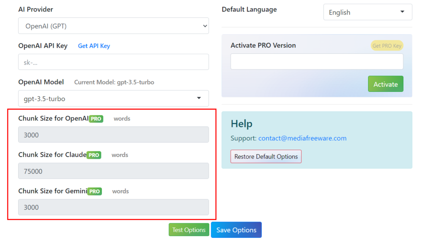Click the 'words' unit next to Claude chunk size
424x244 pixels.
120,155
